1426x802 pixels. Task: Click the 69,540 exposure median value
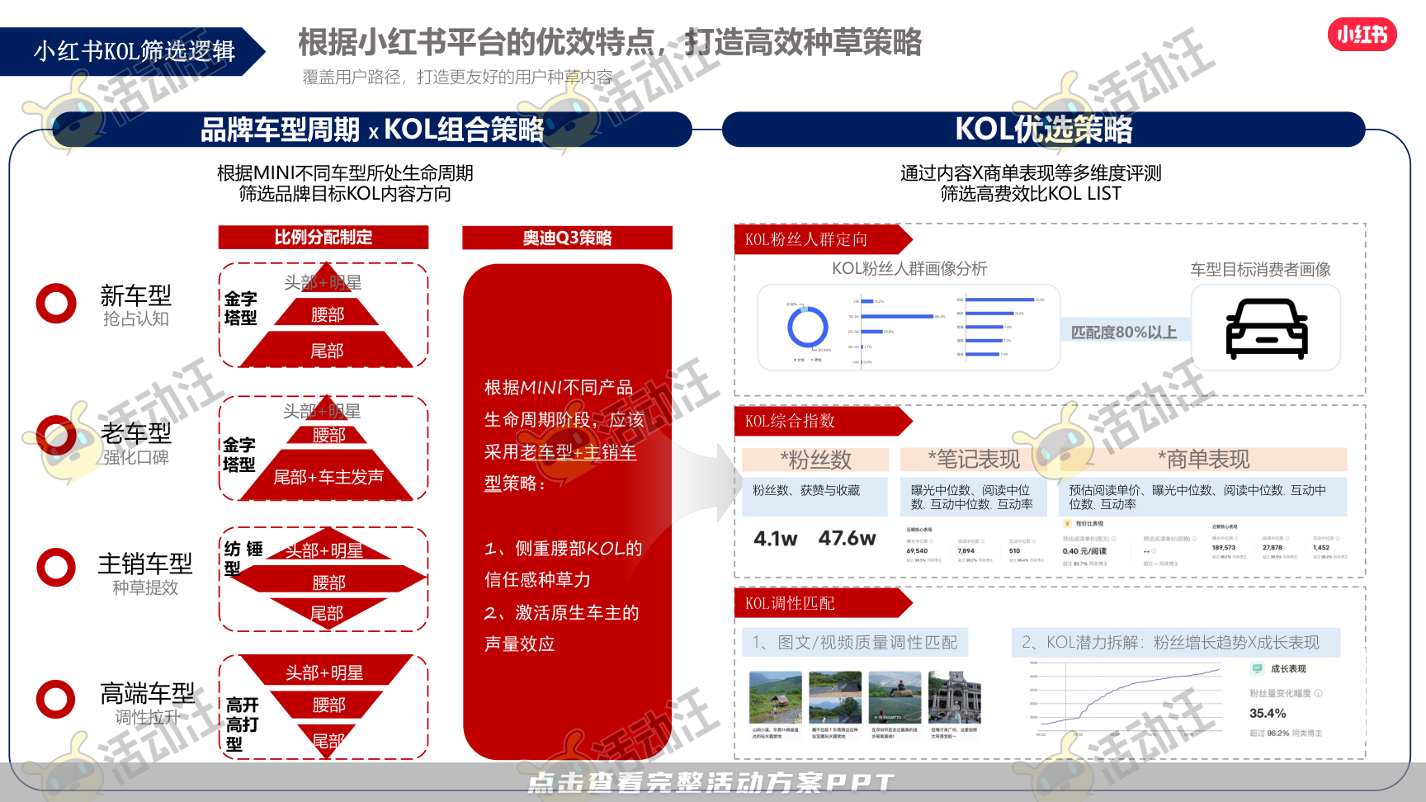[917, 550]
